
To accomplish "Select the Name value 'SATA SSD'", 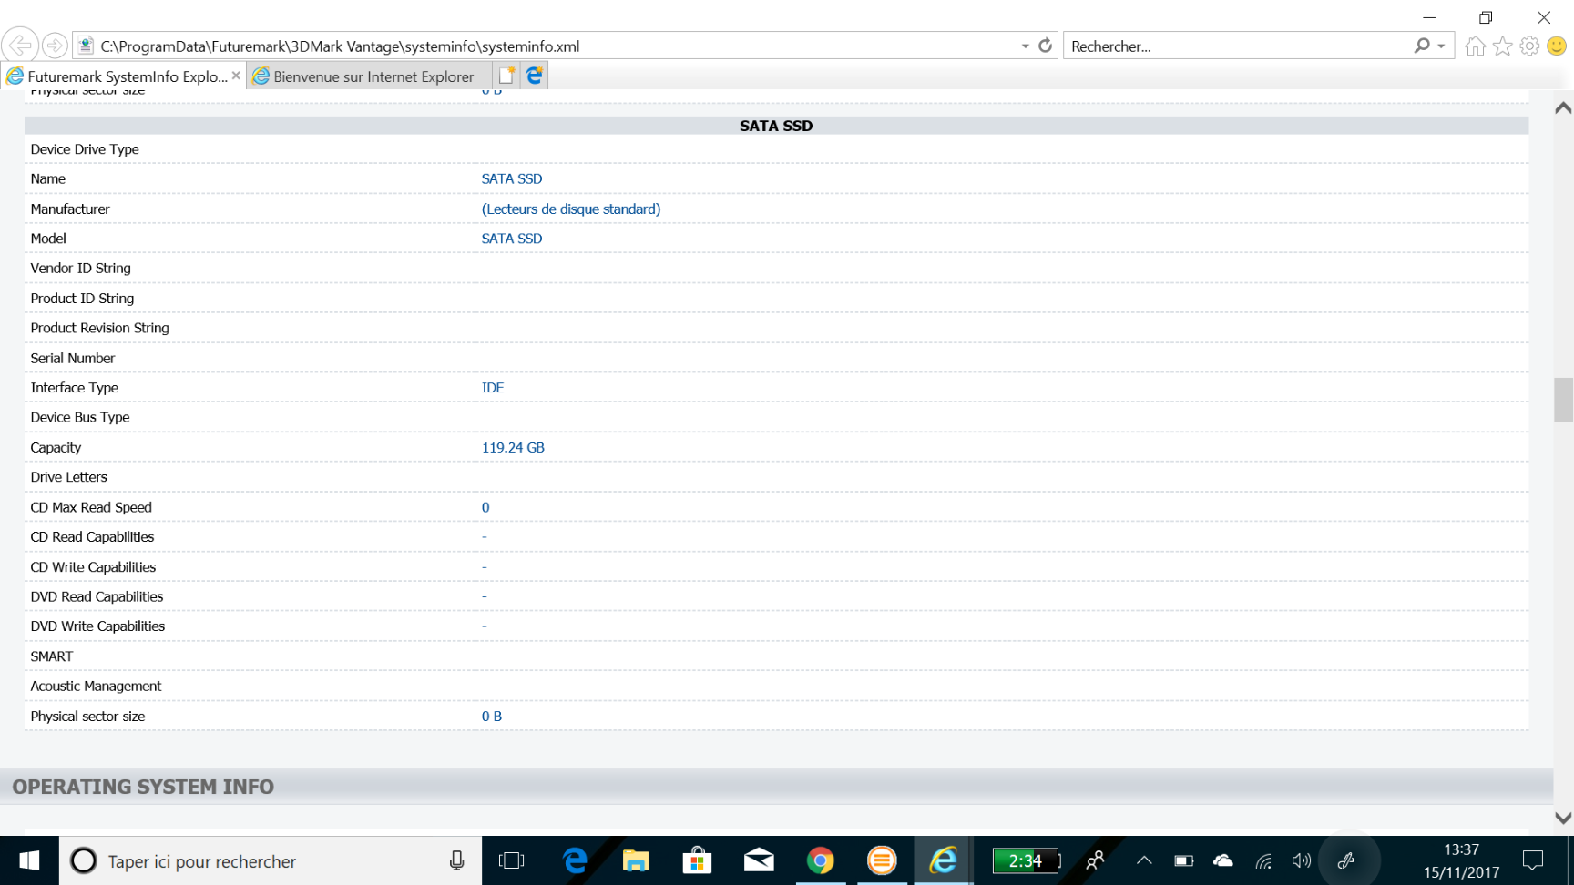I will pyautogui.click(x=512, y=179).
